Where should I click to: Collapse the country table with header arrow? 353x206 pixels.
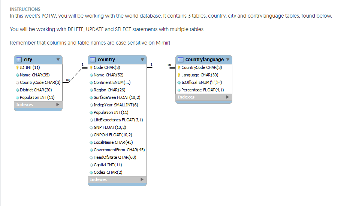[142, 60]
